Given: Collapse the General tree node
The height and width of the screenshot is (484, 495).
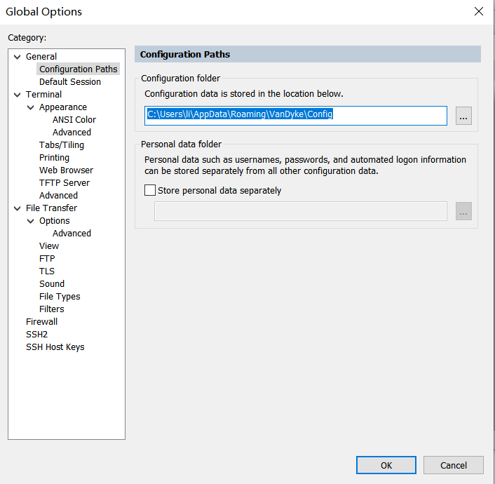Looking at the screenshot, I should coord(18,57).
